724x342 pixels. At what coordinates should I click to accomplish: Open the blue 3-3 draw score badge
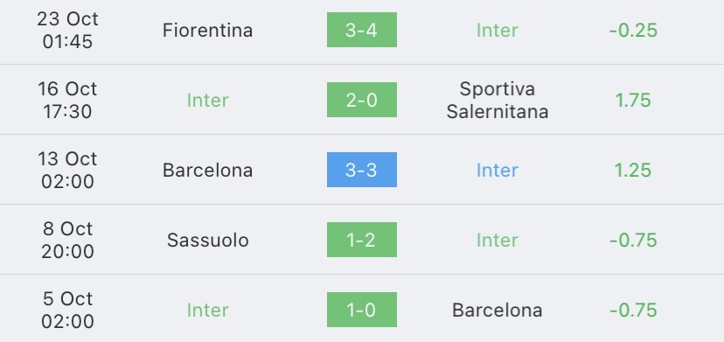coord(361,170)
